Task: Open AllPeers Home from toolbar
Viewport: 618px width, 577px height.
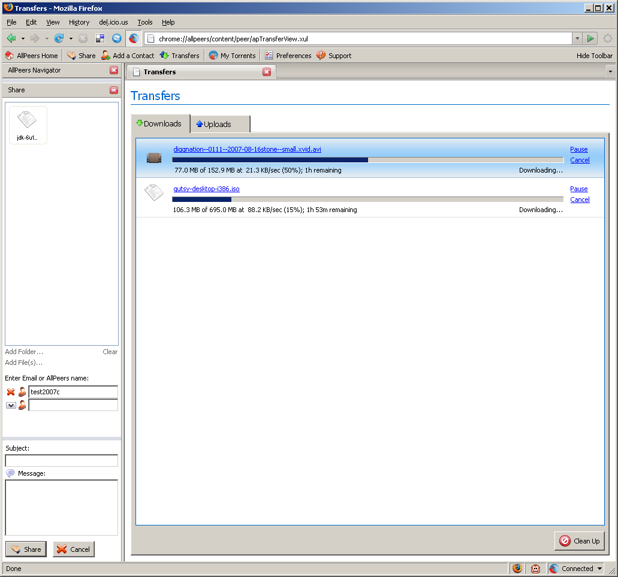Action: (x=32, y=56)
